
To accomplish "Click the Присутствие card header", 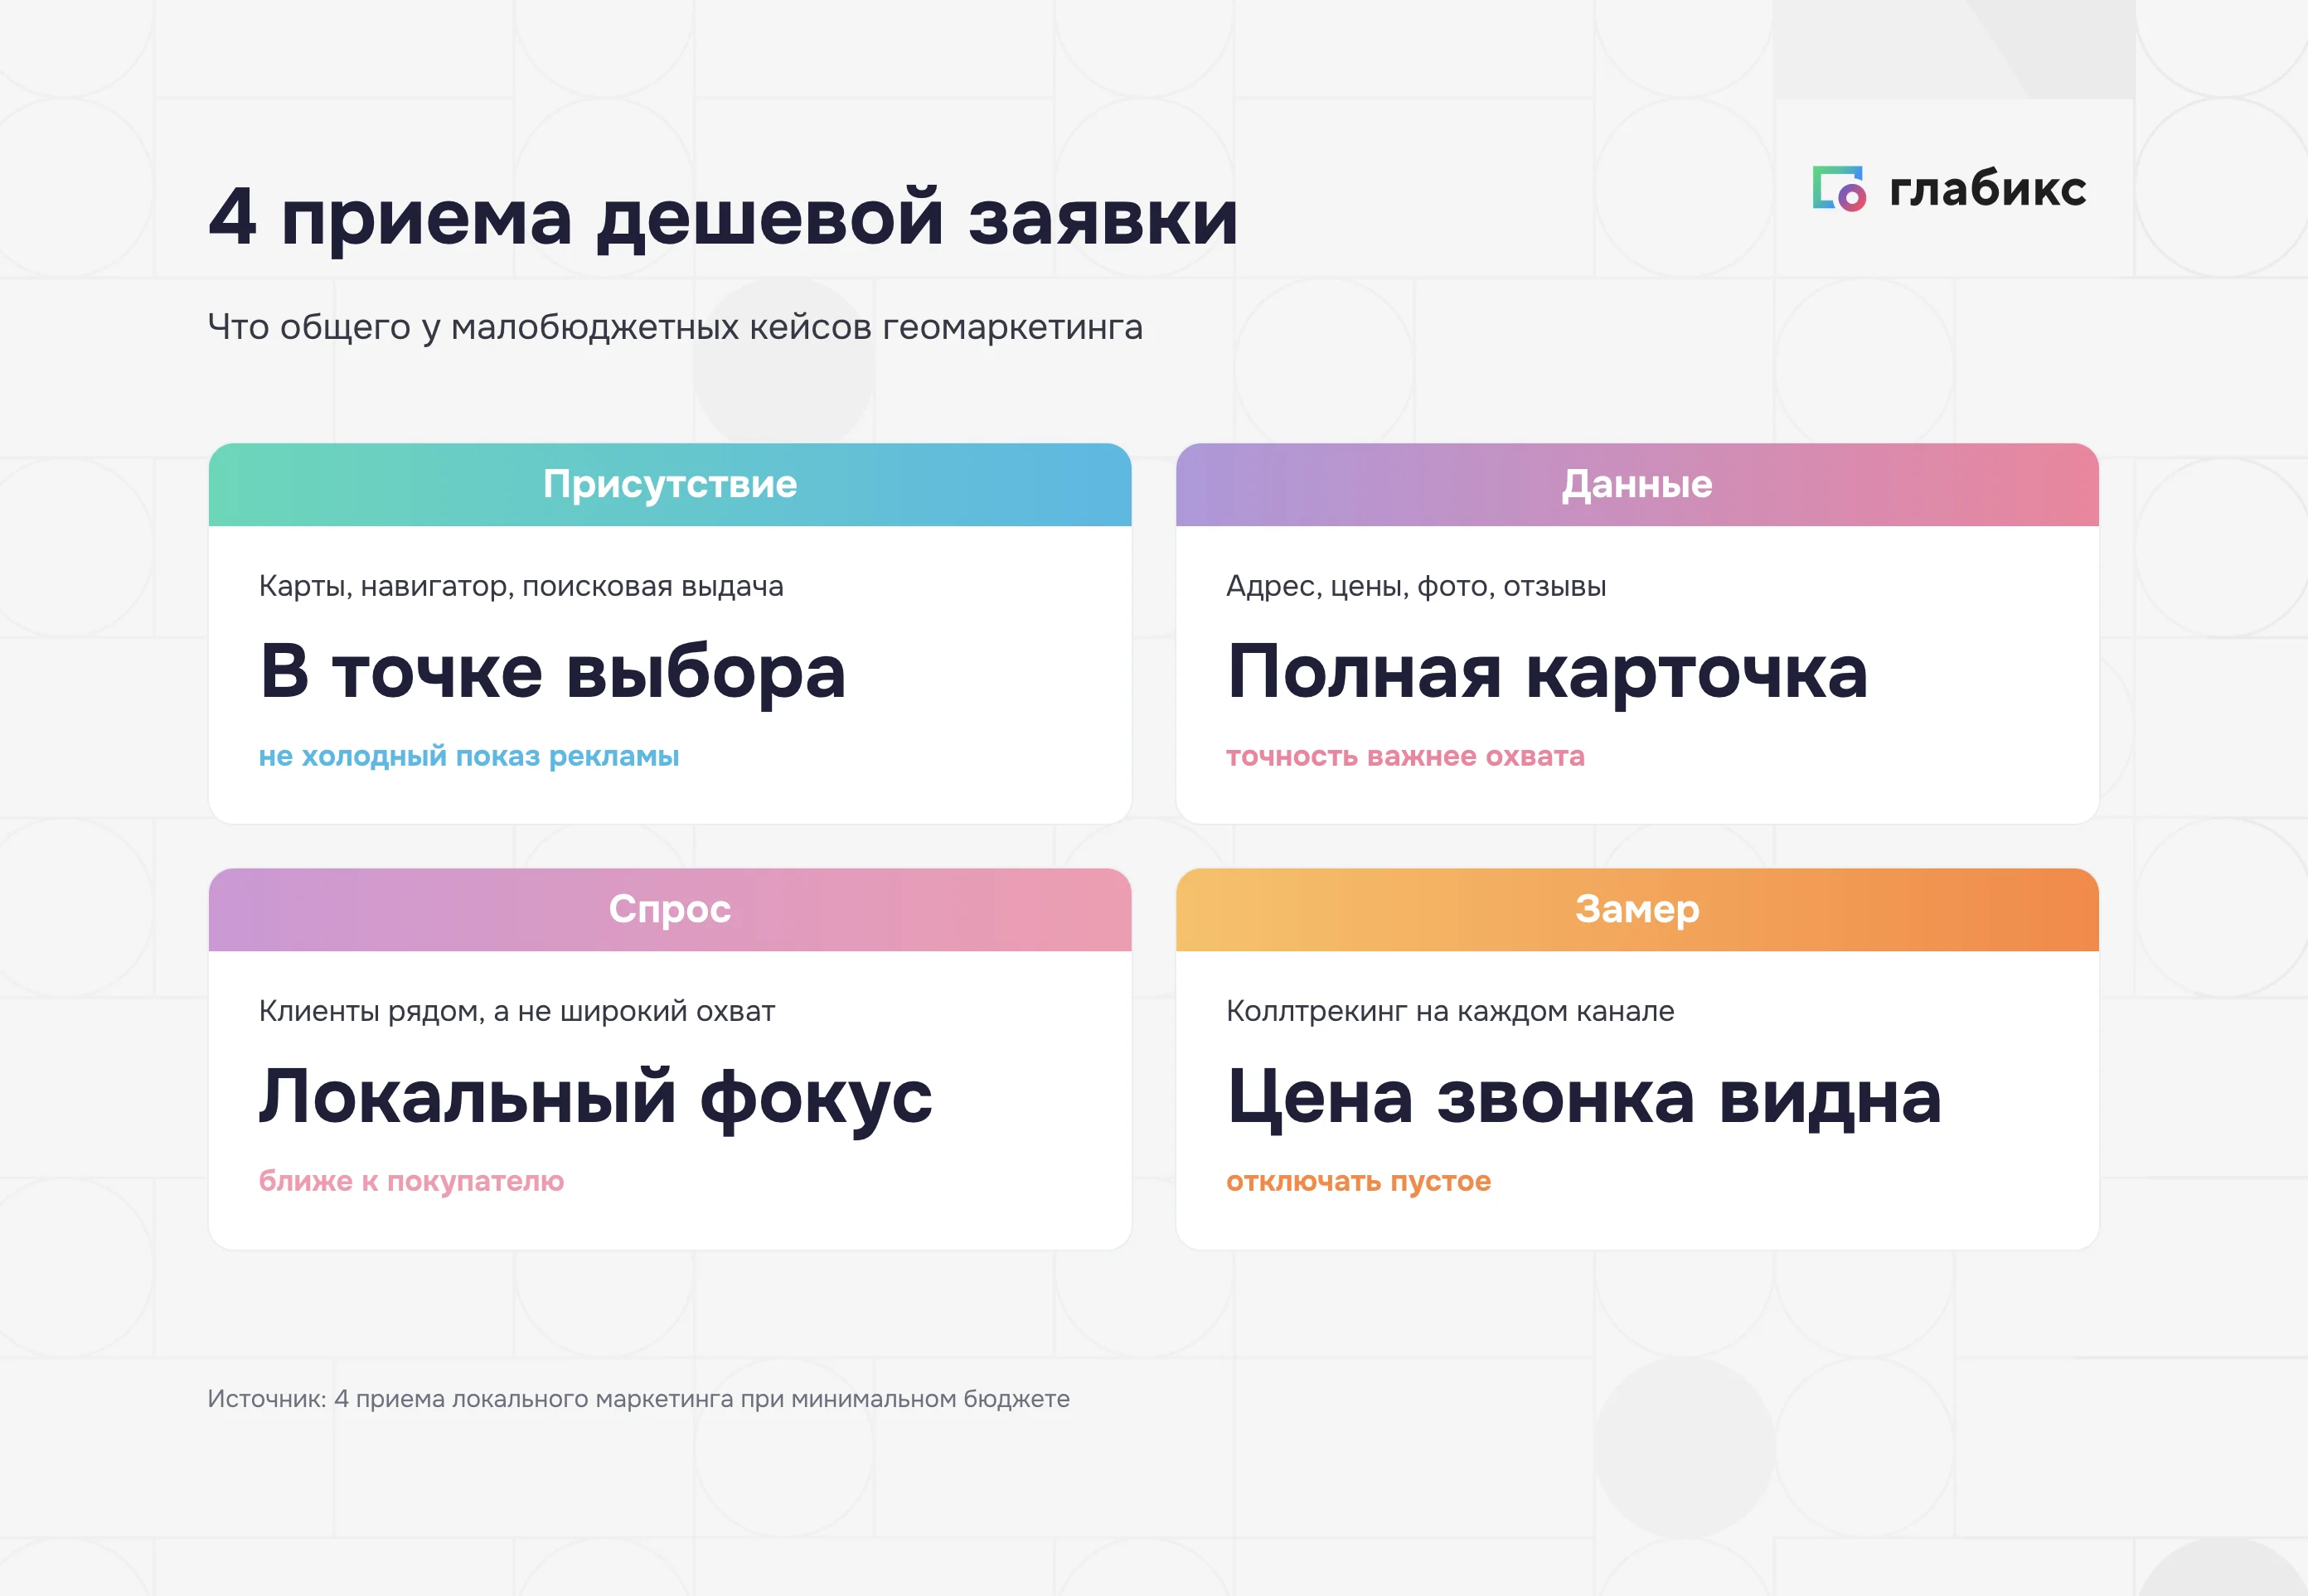I will pyautogui.click(x=671, y=485).
